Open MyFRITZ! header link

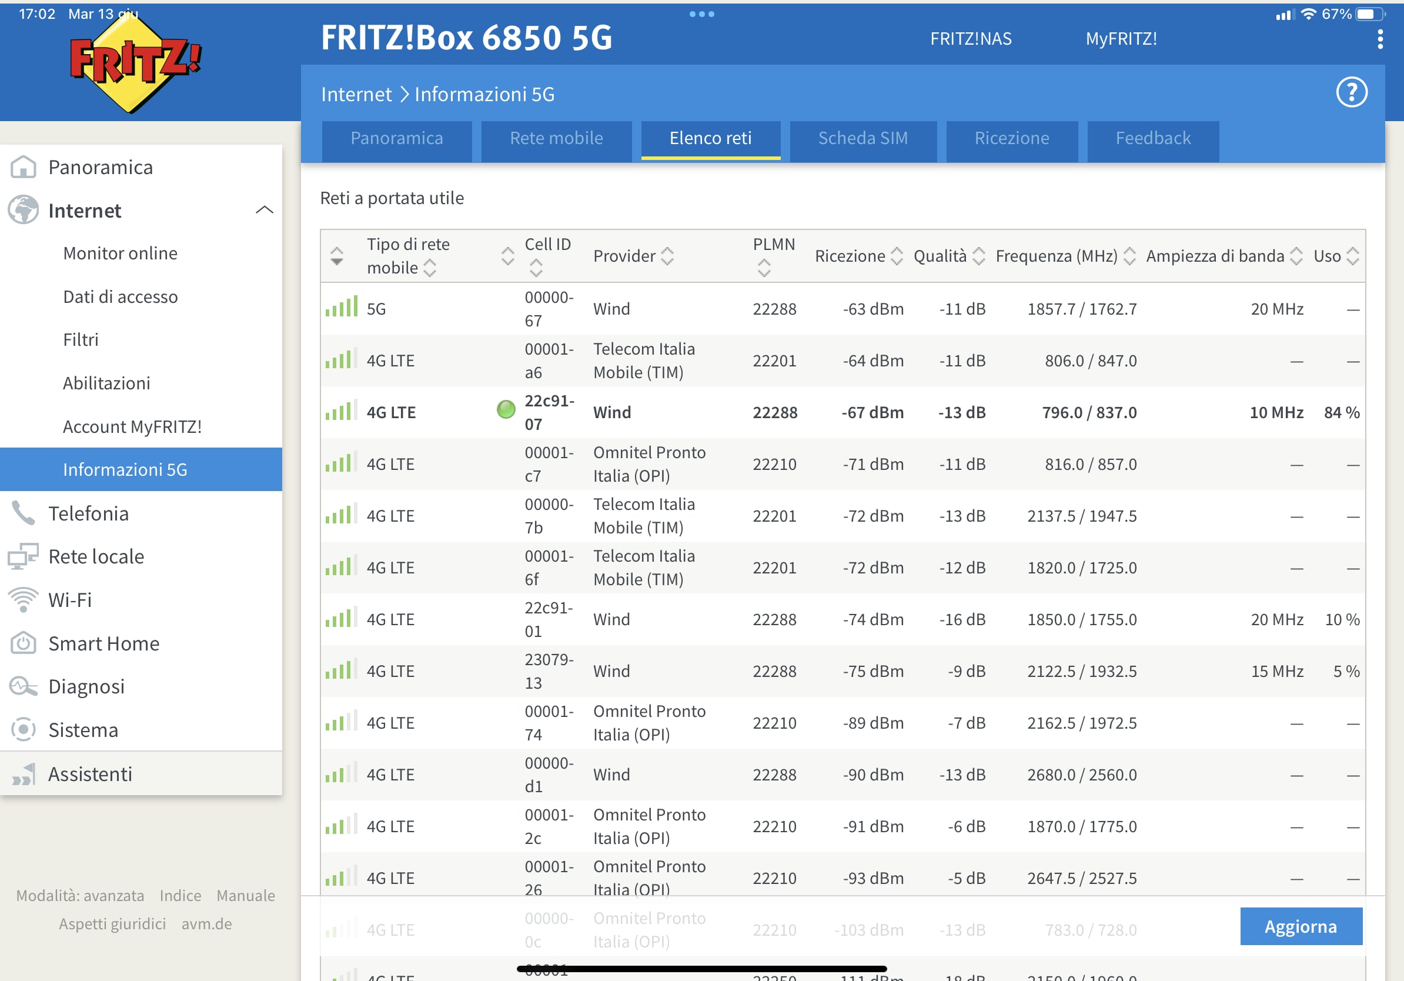1121,39
